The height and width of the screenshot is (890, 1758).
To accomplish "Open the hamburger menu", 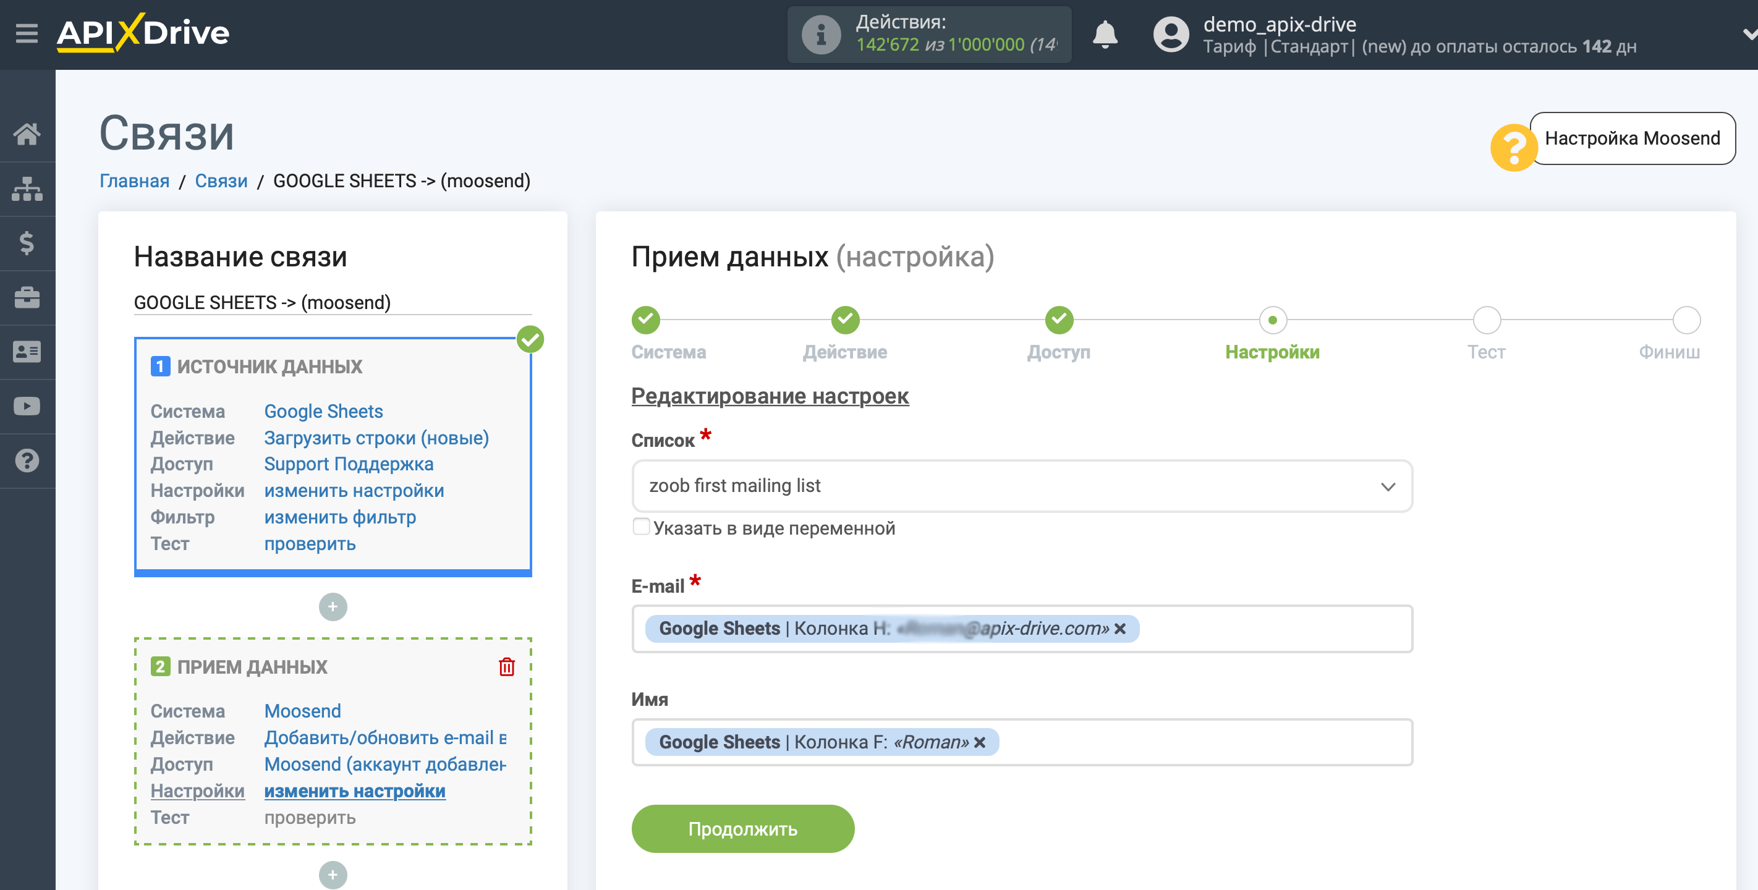I will (27, 33).
